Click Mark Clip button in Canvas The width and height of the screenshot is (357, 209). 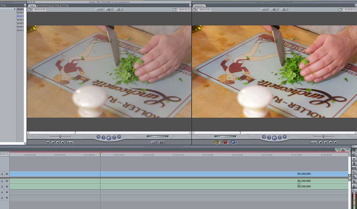point(331,142)
